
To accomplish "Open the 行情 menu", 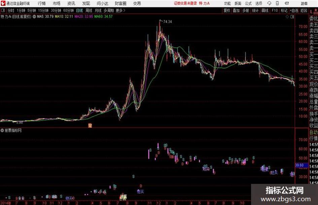I will (42, 3).
